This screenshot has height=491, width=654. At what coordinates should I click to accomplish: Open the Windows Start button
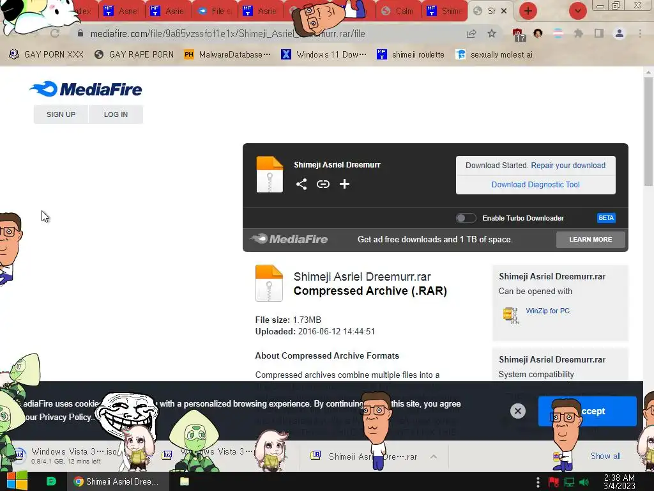pyautogui.click(x=17, y=481)
